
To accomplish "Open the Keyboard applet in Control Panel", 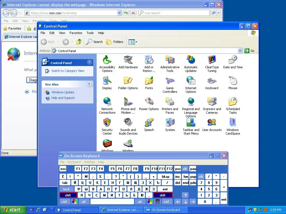I will [x=212, y=83].
